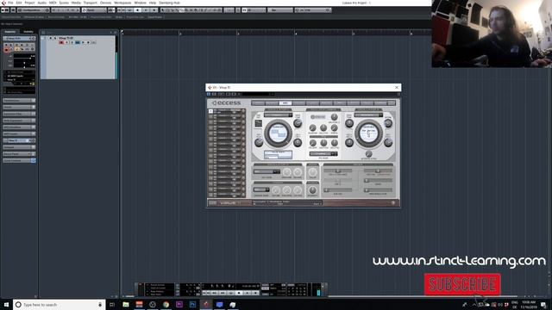Click the toolbar Stop button
Viewport: 552px width, 310px height.
click(x=138, y=10)
